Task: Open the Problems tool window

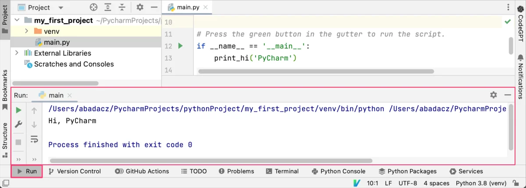Action: 236,171
